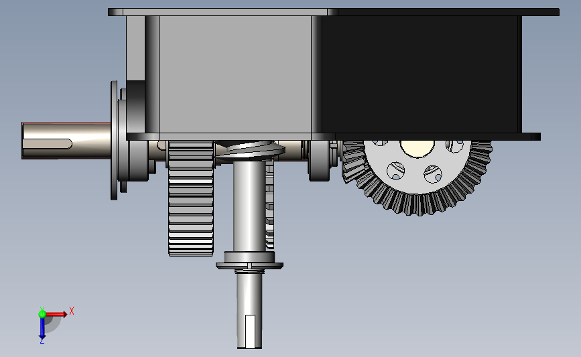Screen dimensions: 581x357
Task: Select lower-left slotted screw on bevel gear hub
Action: 396,171
